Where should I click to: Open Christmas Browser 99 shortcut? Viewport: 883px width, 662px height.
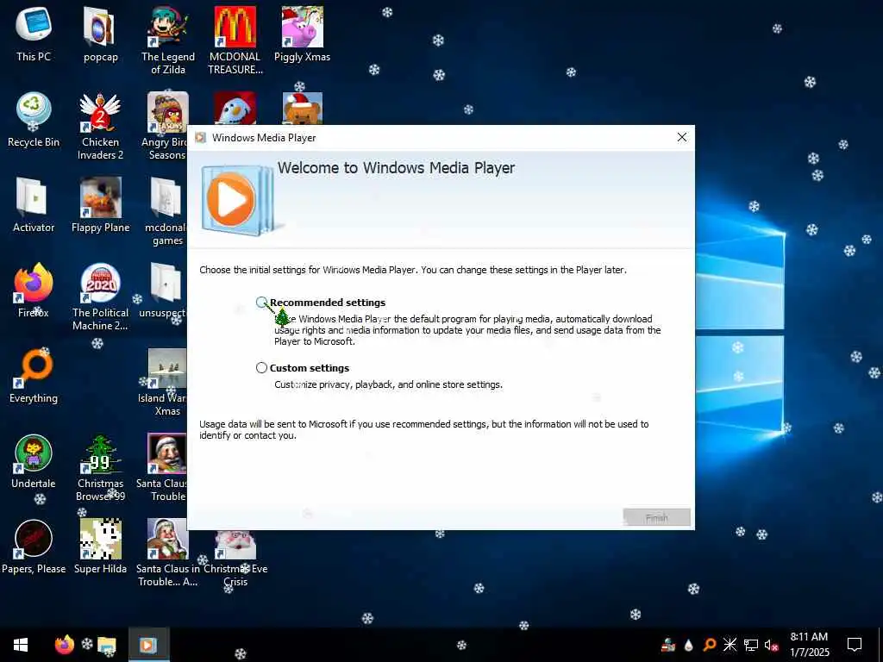(x=100, y=467)
